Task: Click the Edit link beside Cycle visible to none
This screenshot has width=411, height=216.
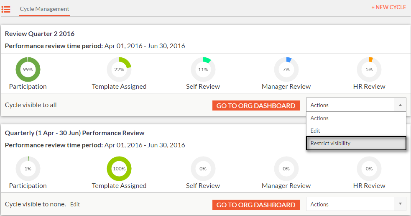Action: click(x=75, y=204)
